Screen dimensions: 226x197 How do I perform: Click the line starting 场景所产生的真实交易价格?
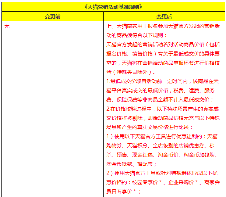(149, 127)
